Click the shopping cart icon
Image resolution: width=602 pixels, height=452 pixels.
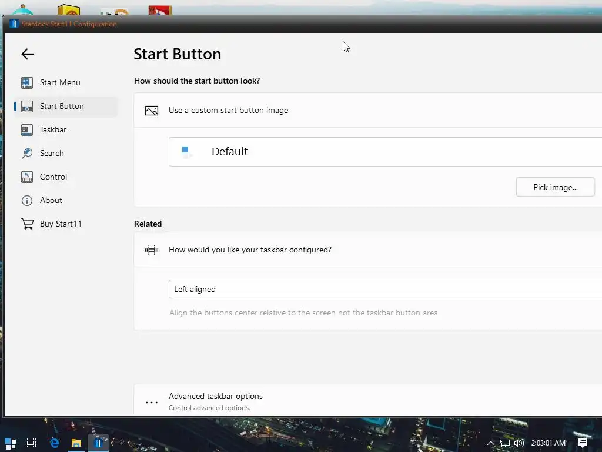click(x=27, y=224)
